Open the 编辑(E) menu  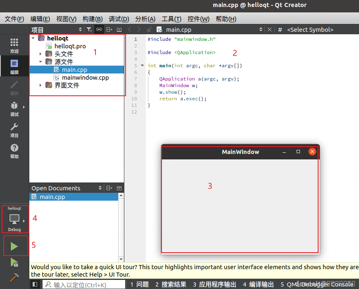click(x=40, y=19)
